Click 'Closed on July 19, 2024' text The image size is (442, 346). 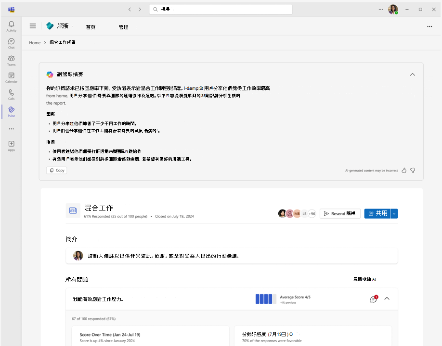coord(174,216)
